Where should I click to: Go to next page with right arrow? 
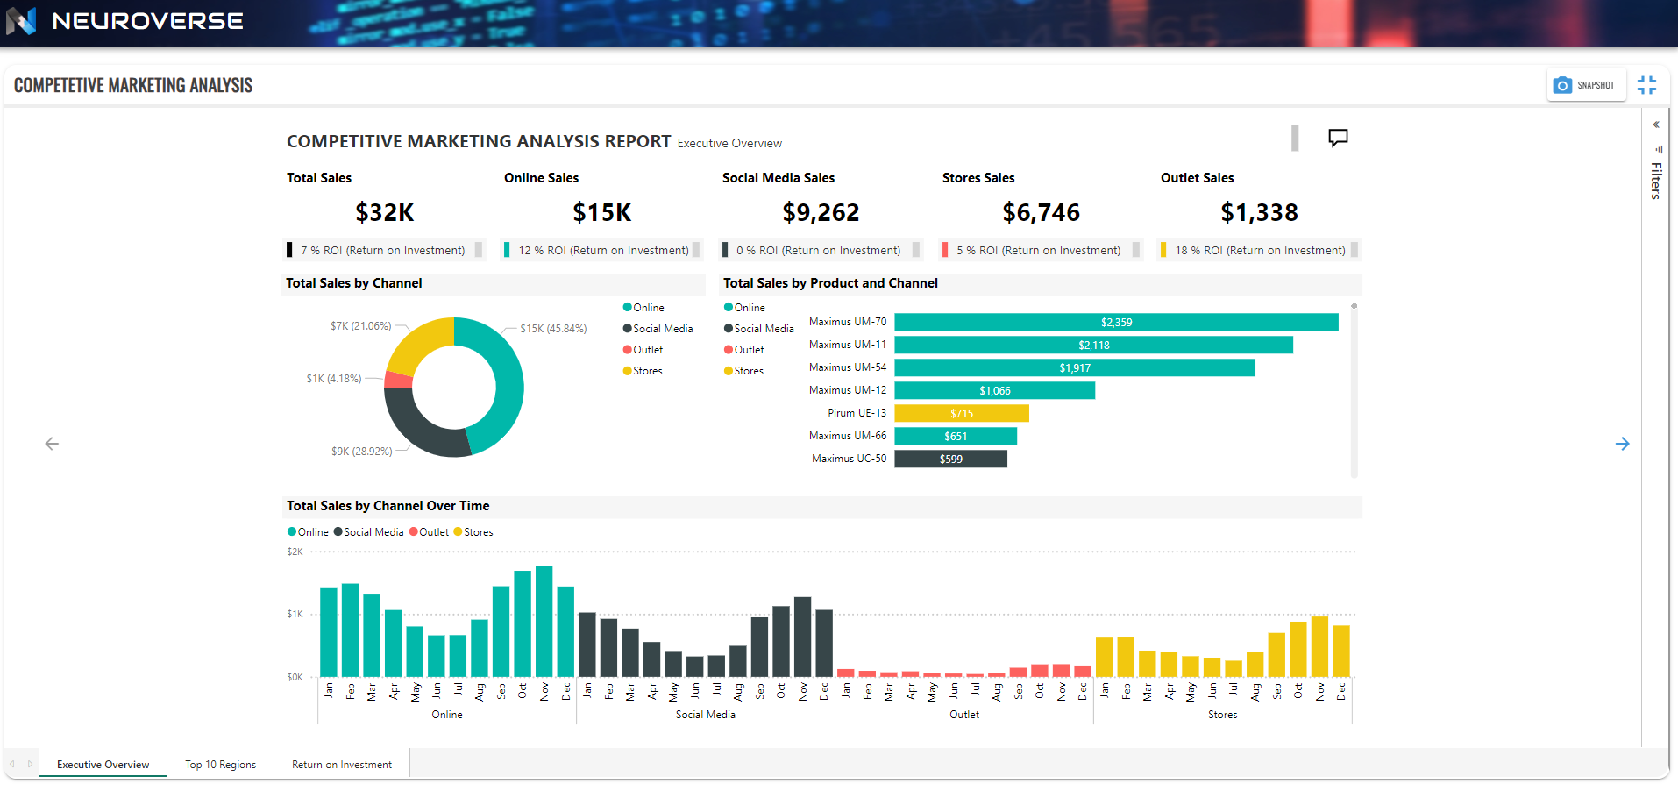pyautogui.click(x=1622, y=444)
